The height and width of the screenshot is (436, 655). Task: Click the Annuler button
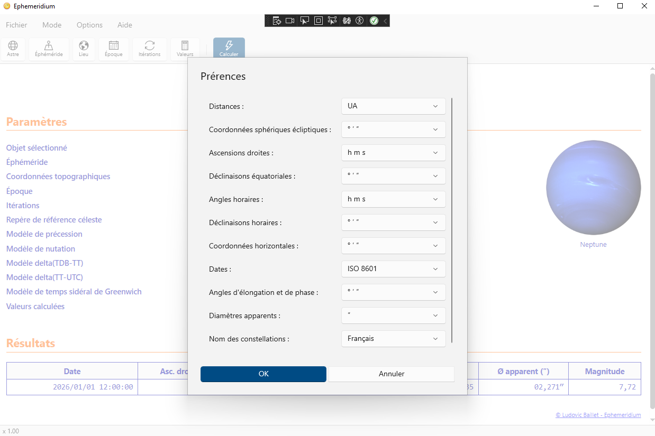(392, 374)
